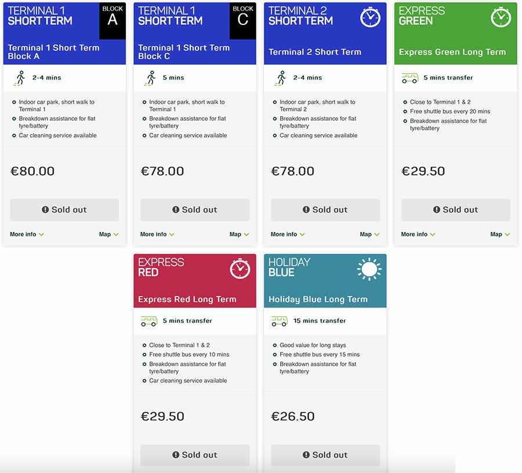
Task: Click the shuttle bus icon on Holiday Blue
Action: point(279,321)
